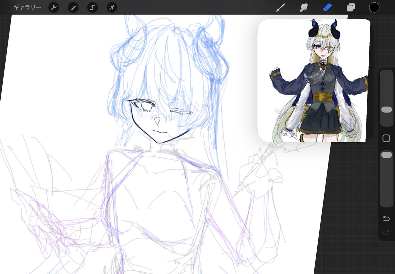Tap the square modify button in sidebar

(386, 138)
